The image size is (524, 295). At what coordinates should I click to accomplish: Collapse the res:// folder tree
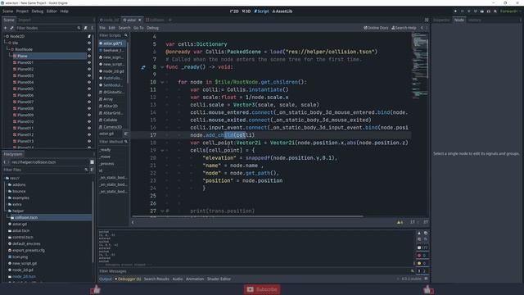(4, 179)
